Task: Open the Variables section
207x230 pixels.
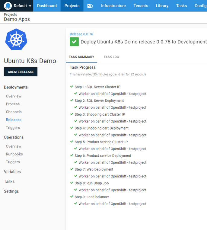Action: point(12,172)
